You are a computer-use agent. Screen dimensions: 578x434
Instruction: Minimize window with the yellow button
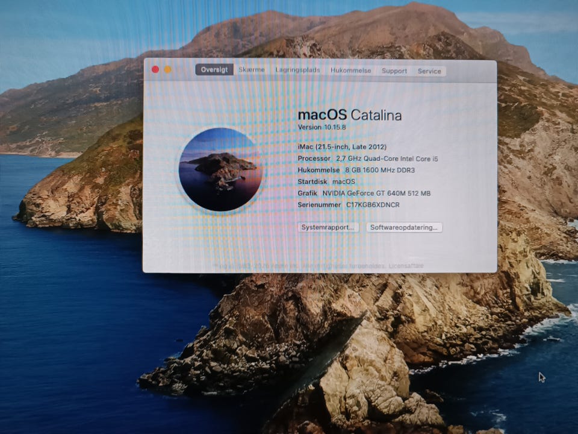click(x=168, y=69)
